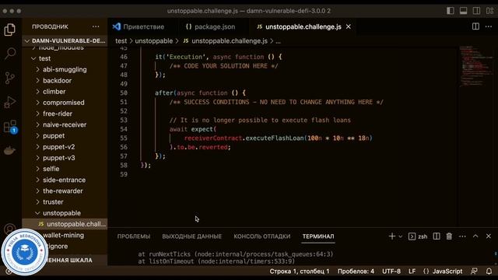This screenshot has height=280, width=498.
Task: Click the code minimap overview
Action: 476,66
